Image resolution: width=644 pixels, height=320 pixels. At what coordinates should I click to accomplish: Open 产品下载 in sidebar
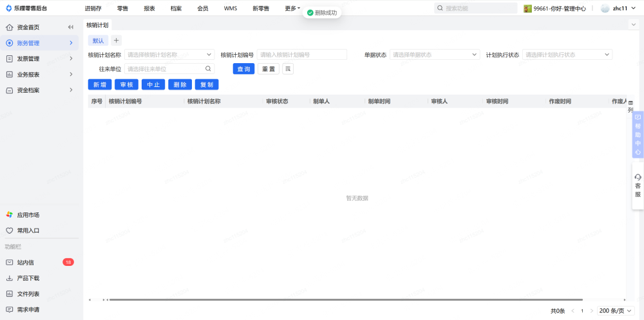[28, 278]
